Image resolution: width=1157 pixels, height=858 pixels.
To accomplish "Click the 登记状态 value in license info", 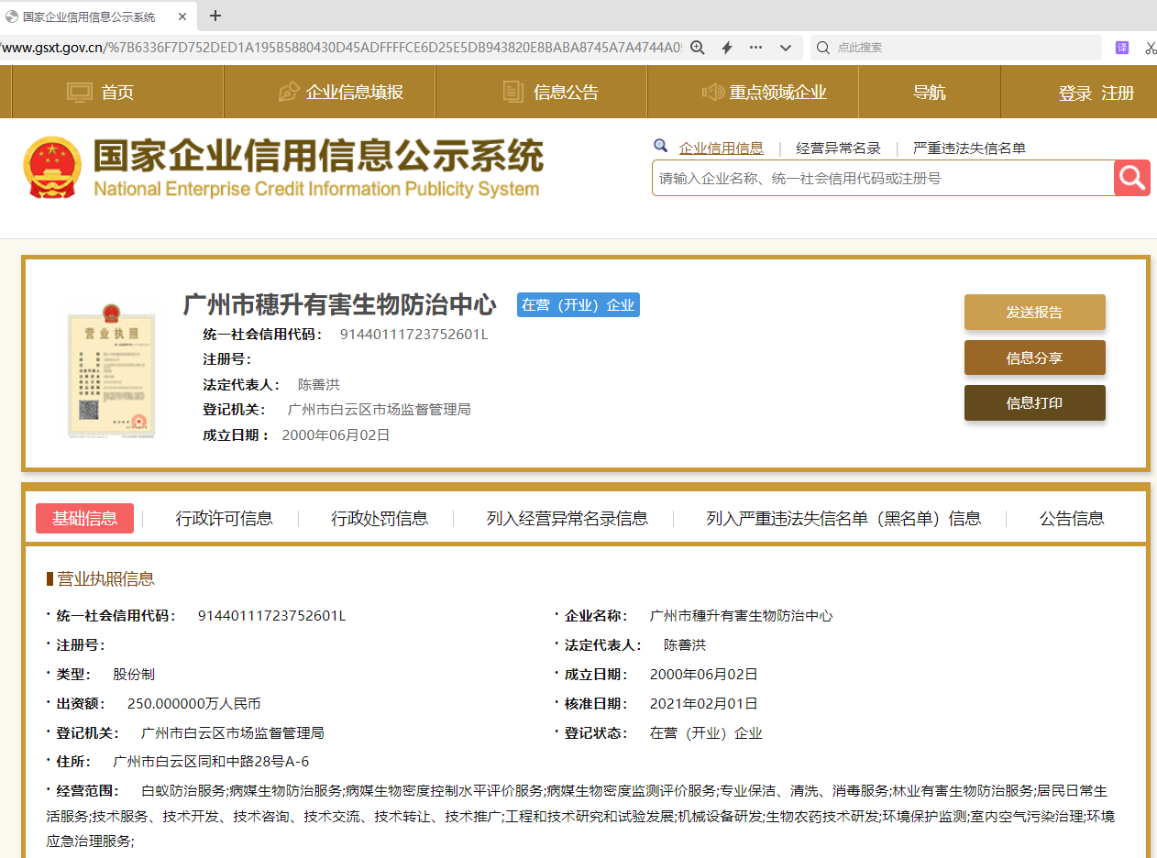I will [706, 733].
